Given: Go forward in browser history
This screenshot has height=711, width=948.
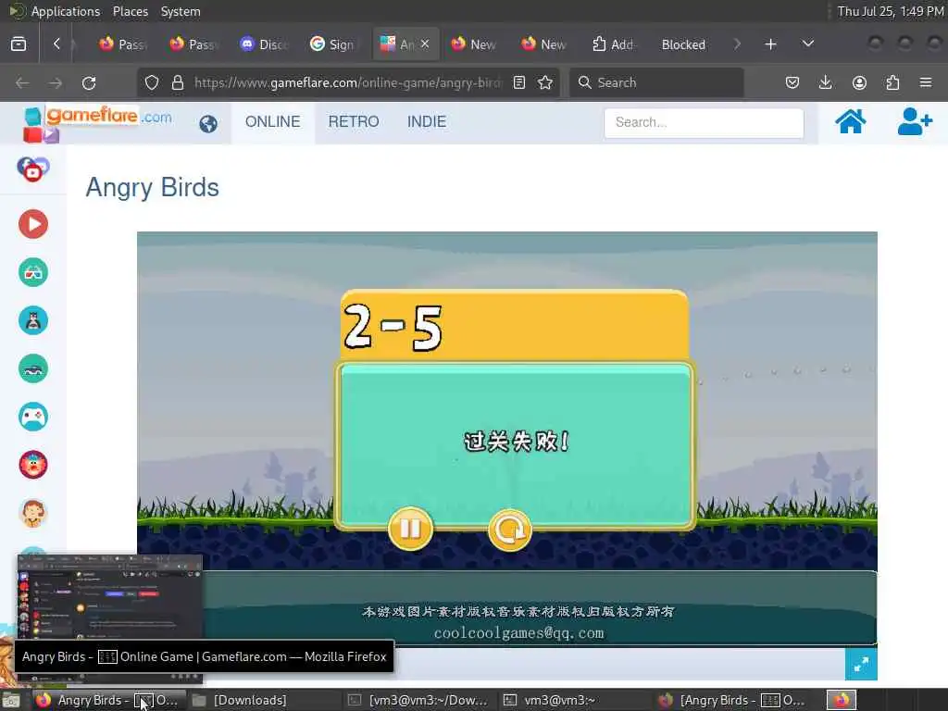Looking at the screenshot, I should 56,82.
